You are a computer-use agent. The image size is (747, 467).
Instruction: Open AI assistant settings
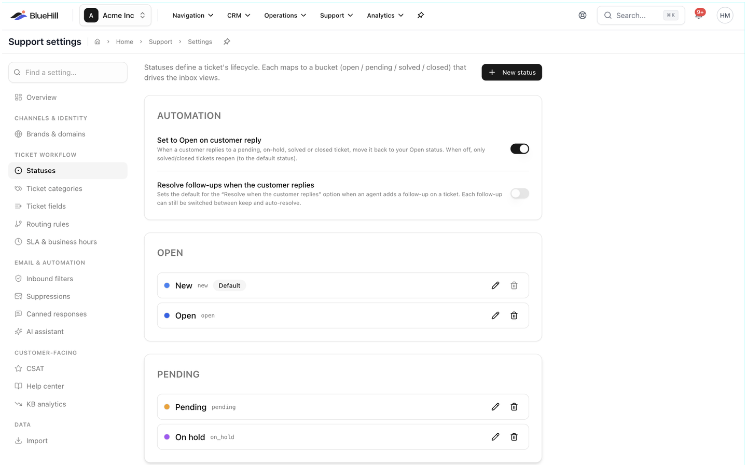click(x=68, y=332)
